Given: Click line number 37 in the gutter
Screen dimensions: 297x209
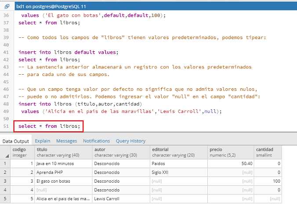Looking at the screenshot, I should 6,23.
